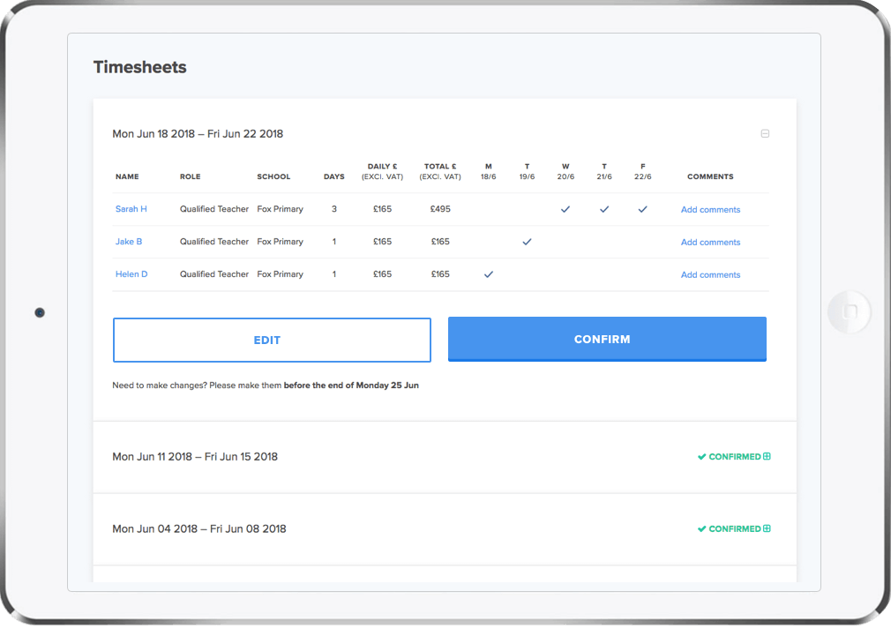This screenshot has width=891, height=629.
Task: Click Jake B's Tuesday 19/6 checkmark
Action: coord(527,242)
